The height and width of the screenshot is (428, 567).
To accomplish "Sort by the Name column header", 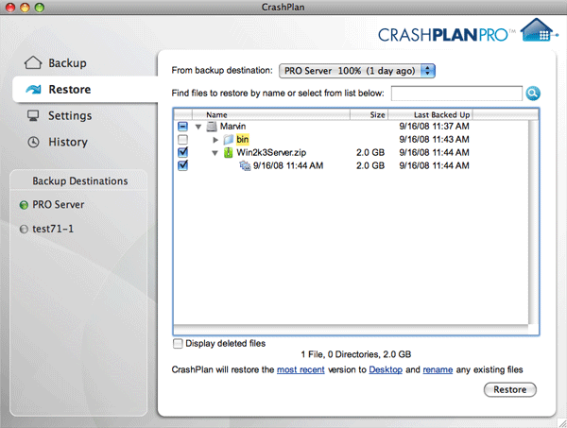I will pyautogui.click(x=271, y=115).
